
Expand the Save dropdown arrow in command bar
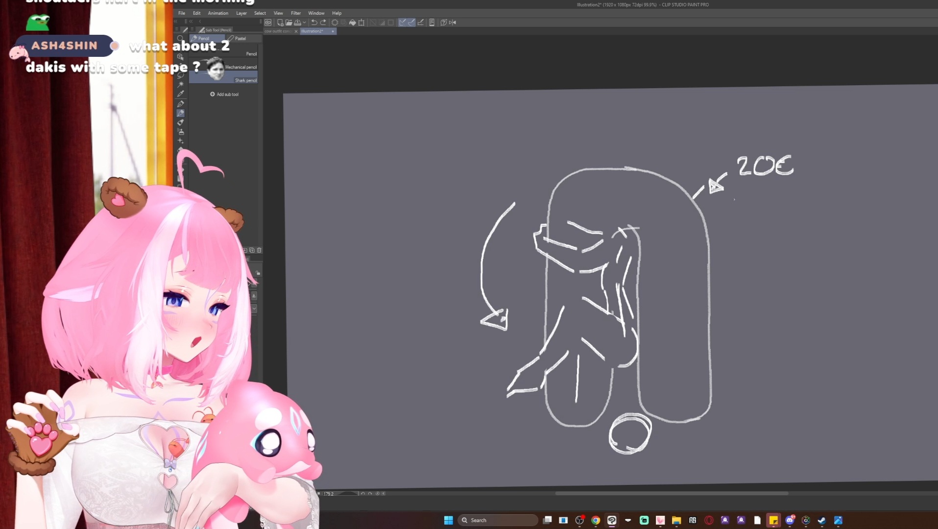tap(304, 23)
